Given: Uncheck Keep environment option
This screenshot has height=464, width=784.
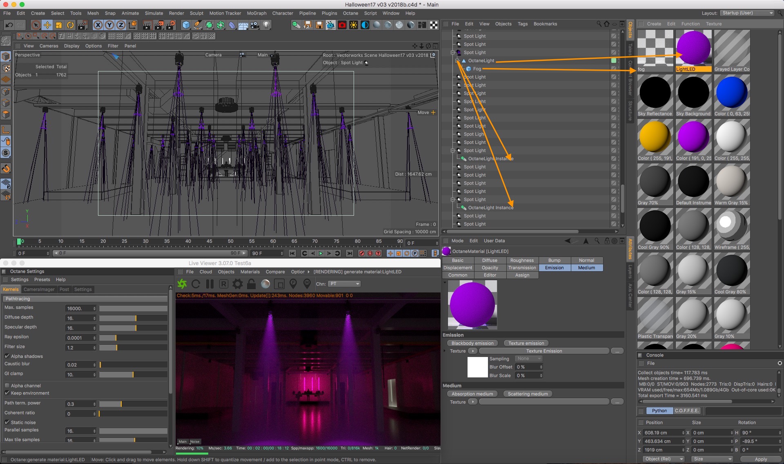Looking at the screenshot, I should pos(7,393).
